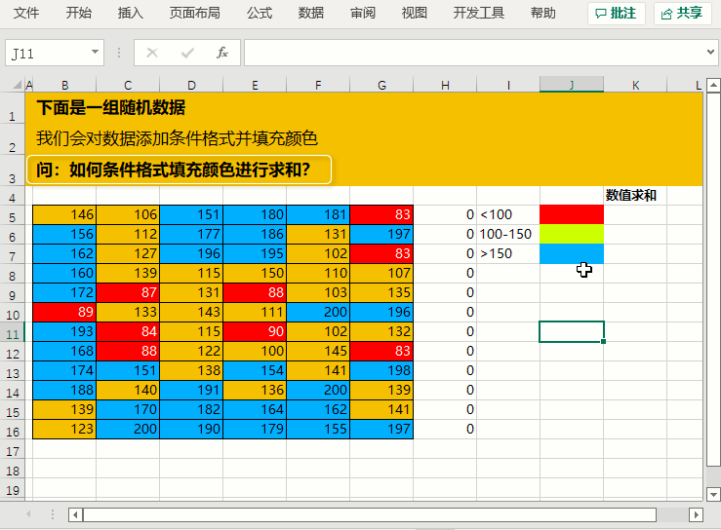Click the horizontal scrollbar thumb
721x530 pixels.
click(369, 514)
